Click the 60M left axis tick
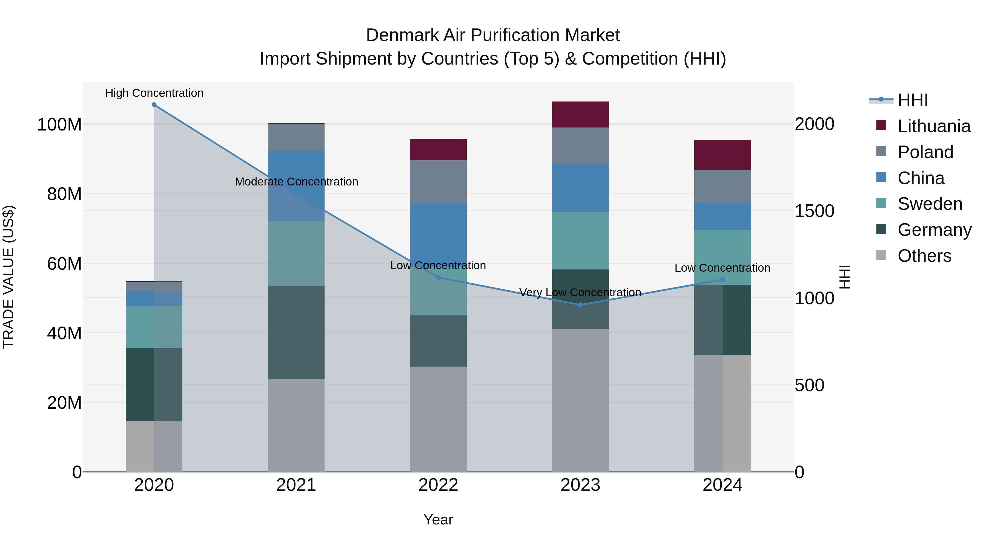986x554 pixels. click(x=64, y=264)
